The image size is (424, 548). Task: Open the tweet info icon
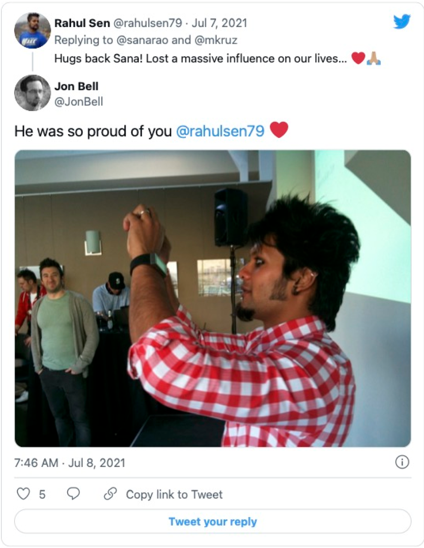point(402,462)
